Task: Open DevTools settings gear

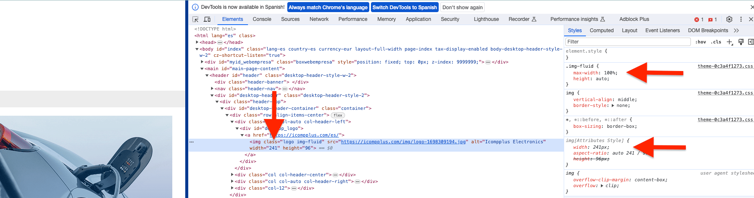Action: tap(729, 19)
